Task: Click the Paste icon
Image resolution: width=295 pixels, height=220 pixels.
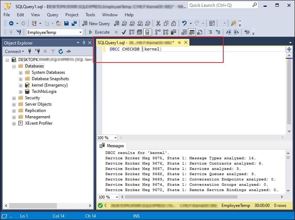Action: pyautogui.click(x=173, y=24)
